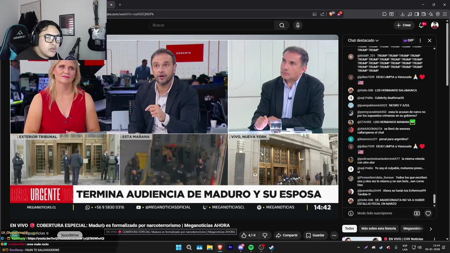
Task: Click the Compartir share button
Action: pos(287,235)
